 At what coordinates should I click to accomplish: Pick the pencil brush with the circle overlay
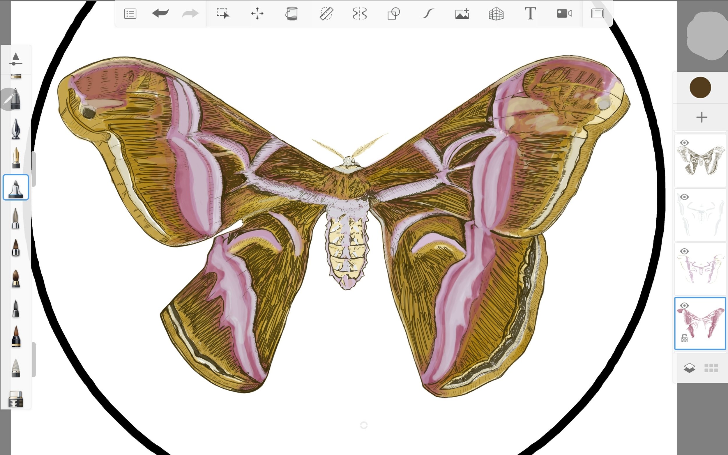click(15, 99)
